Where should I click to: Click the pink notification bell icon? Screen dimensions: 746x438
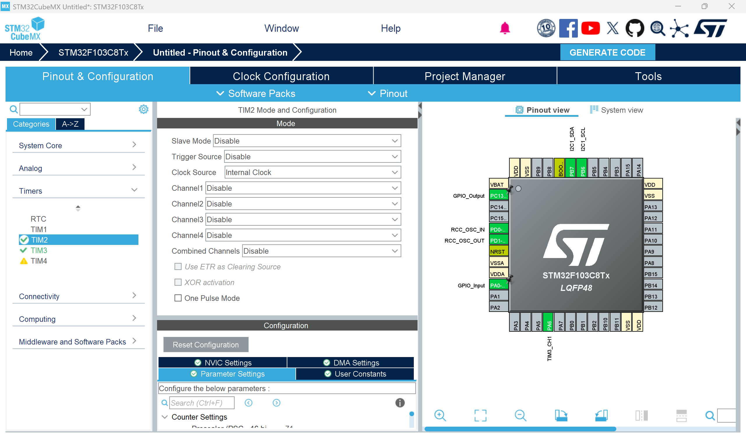click(505, 29)
